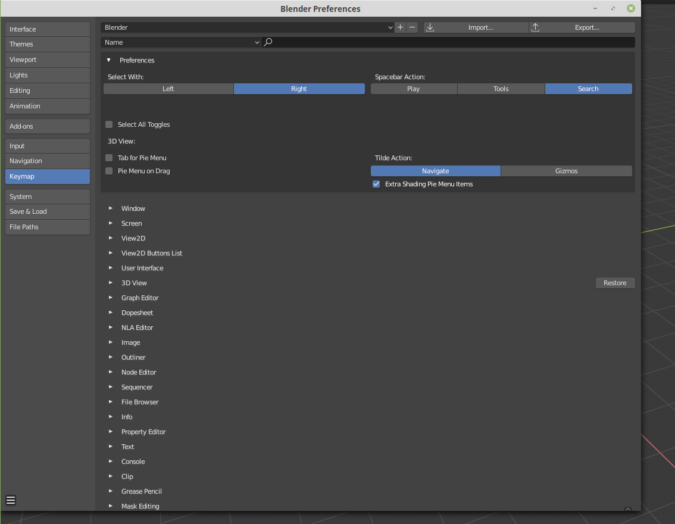675x524 pixels.
Task: Click the magnifier search icon
Action: tap(268, 42)
